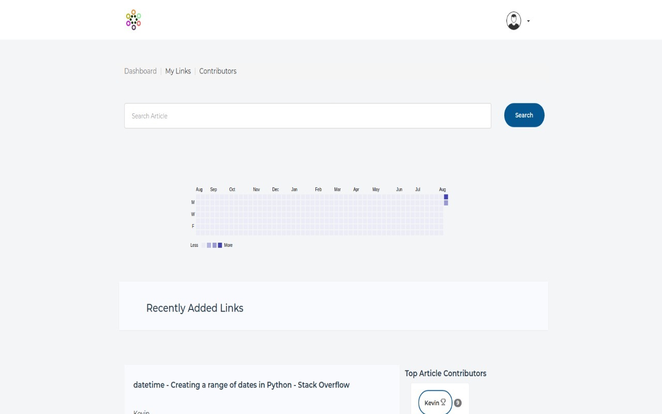Click the Recently Added Links heading
Image resolution: width=662 pixels, height=414 pixels.
194,308
